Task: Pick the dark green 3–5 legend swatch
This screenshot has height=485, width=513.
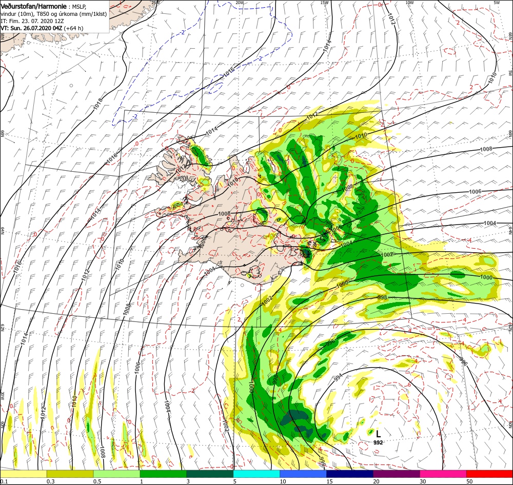Action: point(210,474)
